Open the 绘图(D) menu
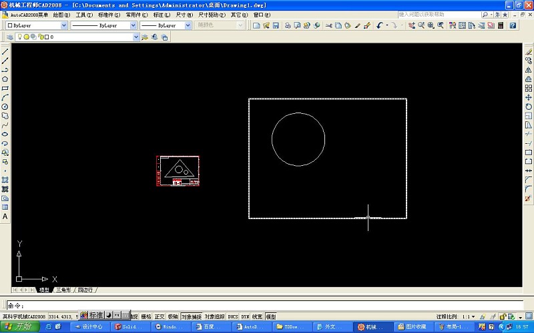The width and height of the screenshot is (534, 333). (x=61, y=15)
